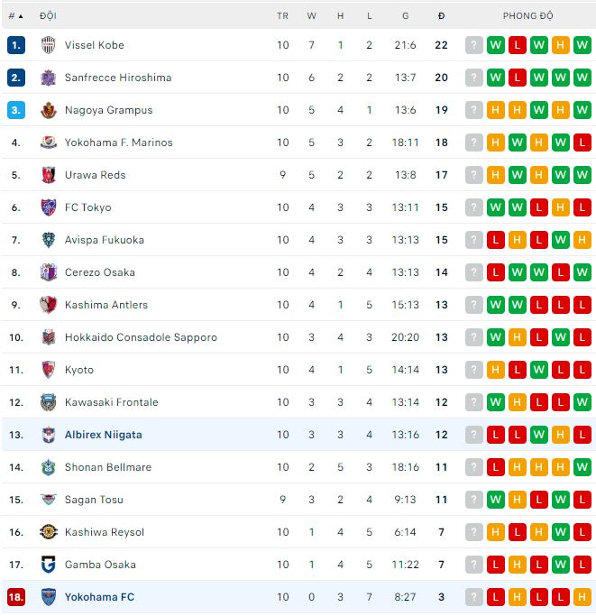596x616 pixels.
Task: Open the Albirex Niigata team link
Action: click(x=103, y=435)
